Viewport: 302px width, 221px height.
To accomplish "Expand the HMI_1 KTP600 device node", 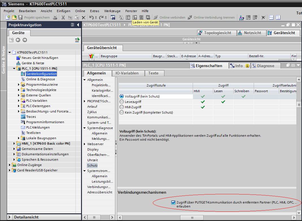I will coord(14,143).
